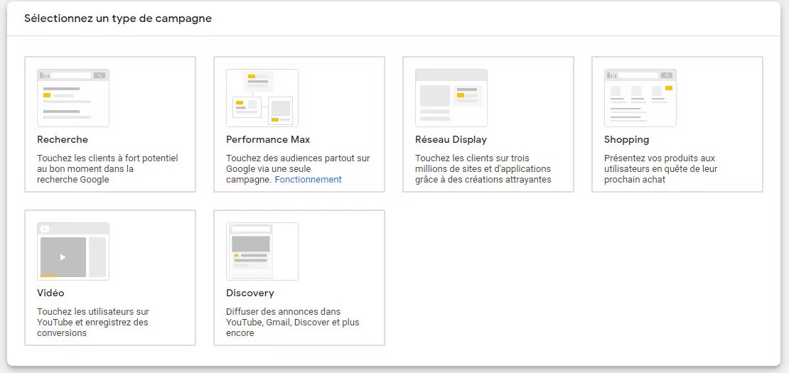
Task: Click the Vidéo campaign play illustration
Action: pyautogui.click(x=73, y=252)
